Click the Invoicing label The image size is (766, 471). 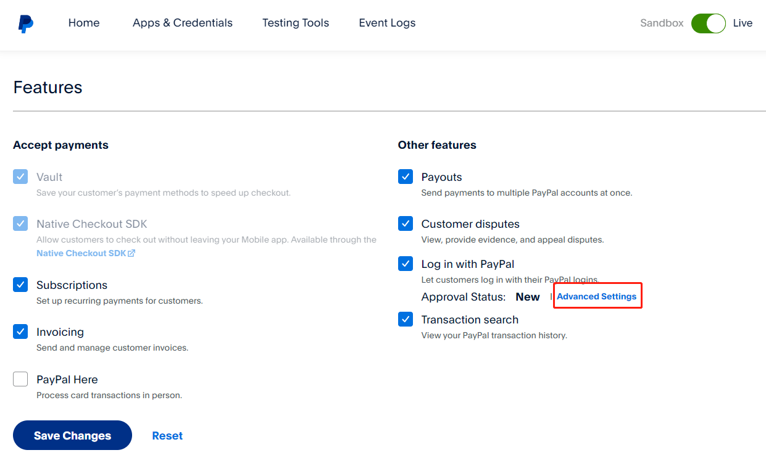click(x=60, y=332)
